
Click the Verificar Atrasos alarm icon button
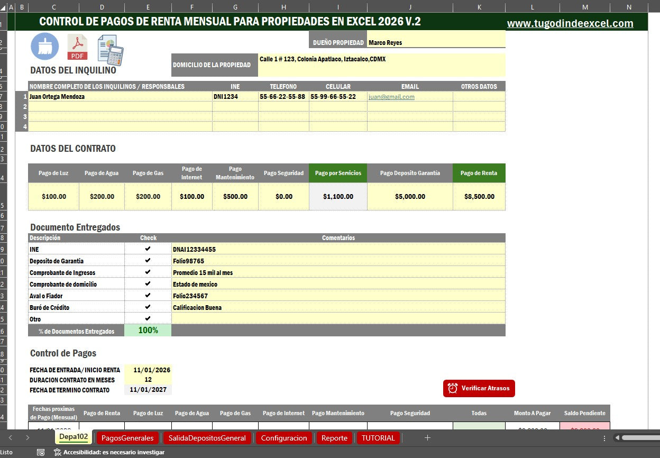tap(452, 388)
